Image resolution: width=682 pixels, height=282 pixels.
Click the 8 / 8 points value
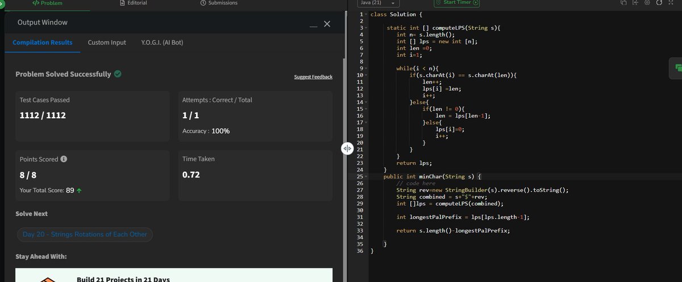point(28,175)
